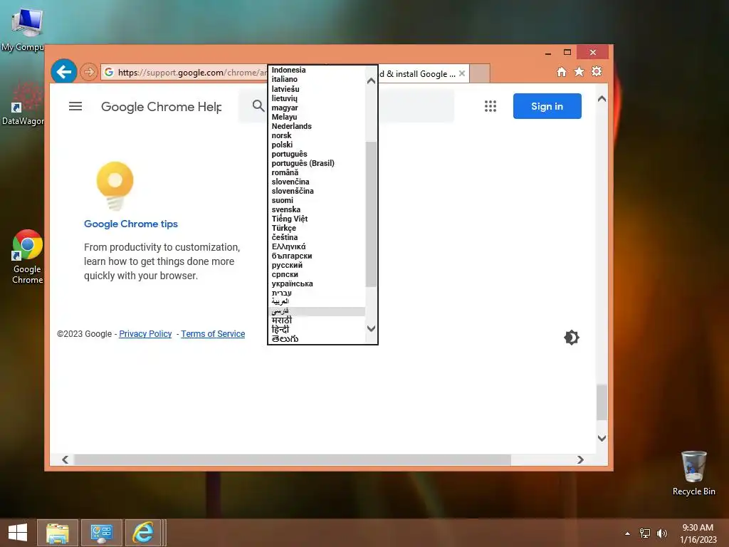Open File Explorer from taskbar
Viewport: 729px width, 547px height.
(x=58, y=533)
